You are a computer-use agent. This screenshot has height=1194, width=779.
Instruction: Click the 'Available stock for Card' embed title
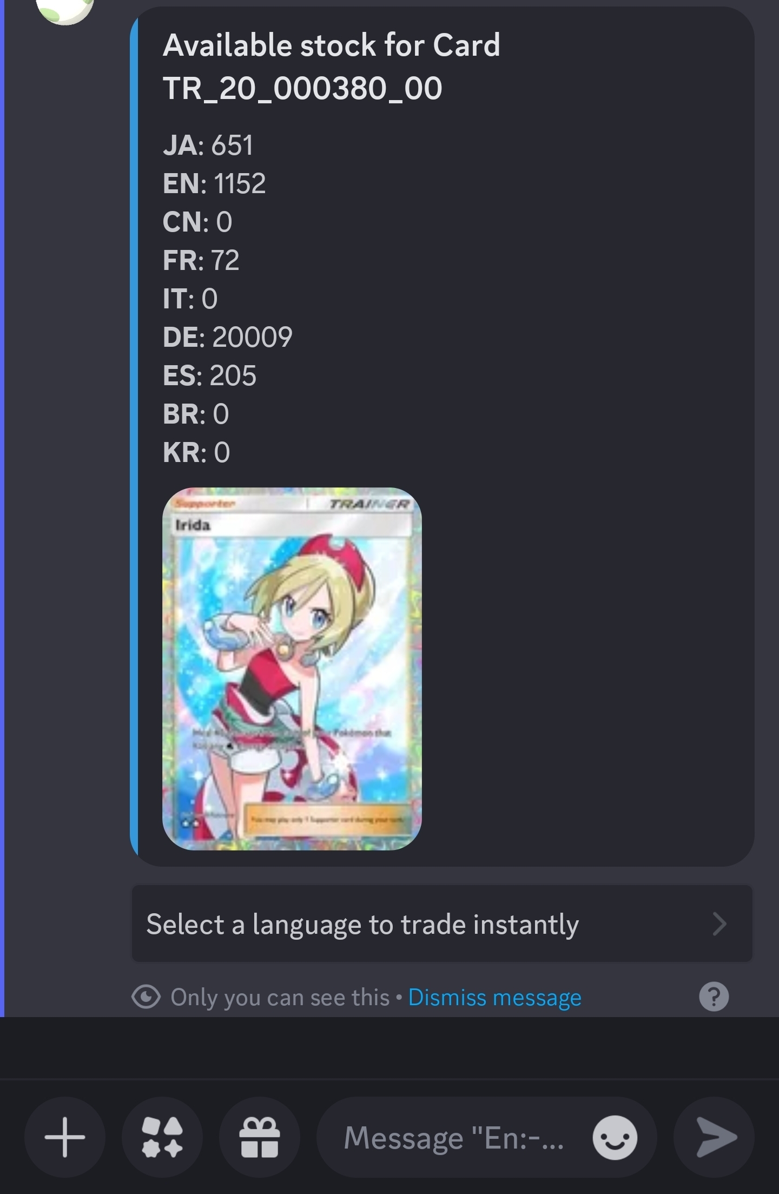click(331, 45)
